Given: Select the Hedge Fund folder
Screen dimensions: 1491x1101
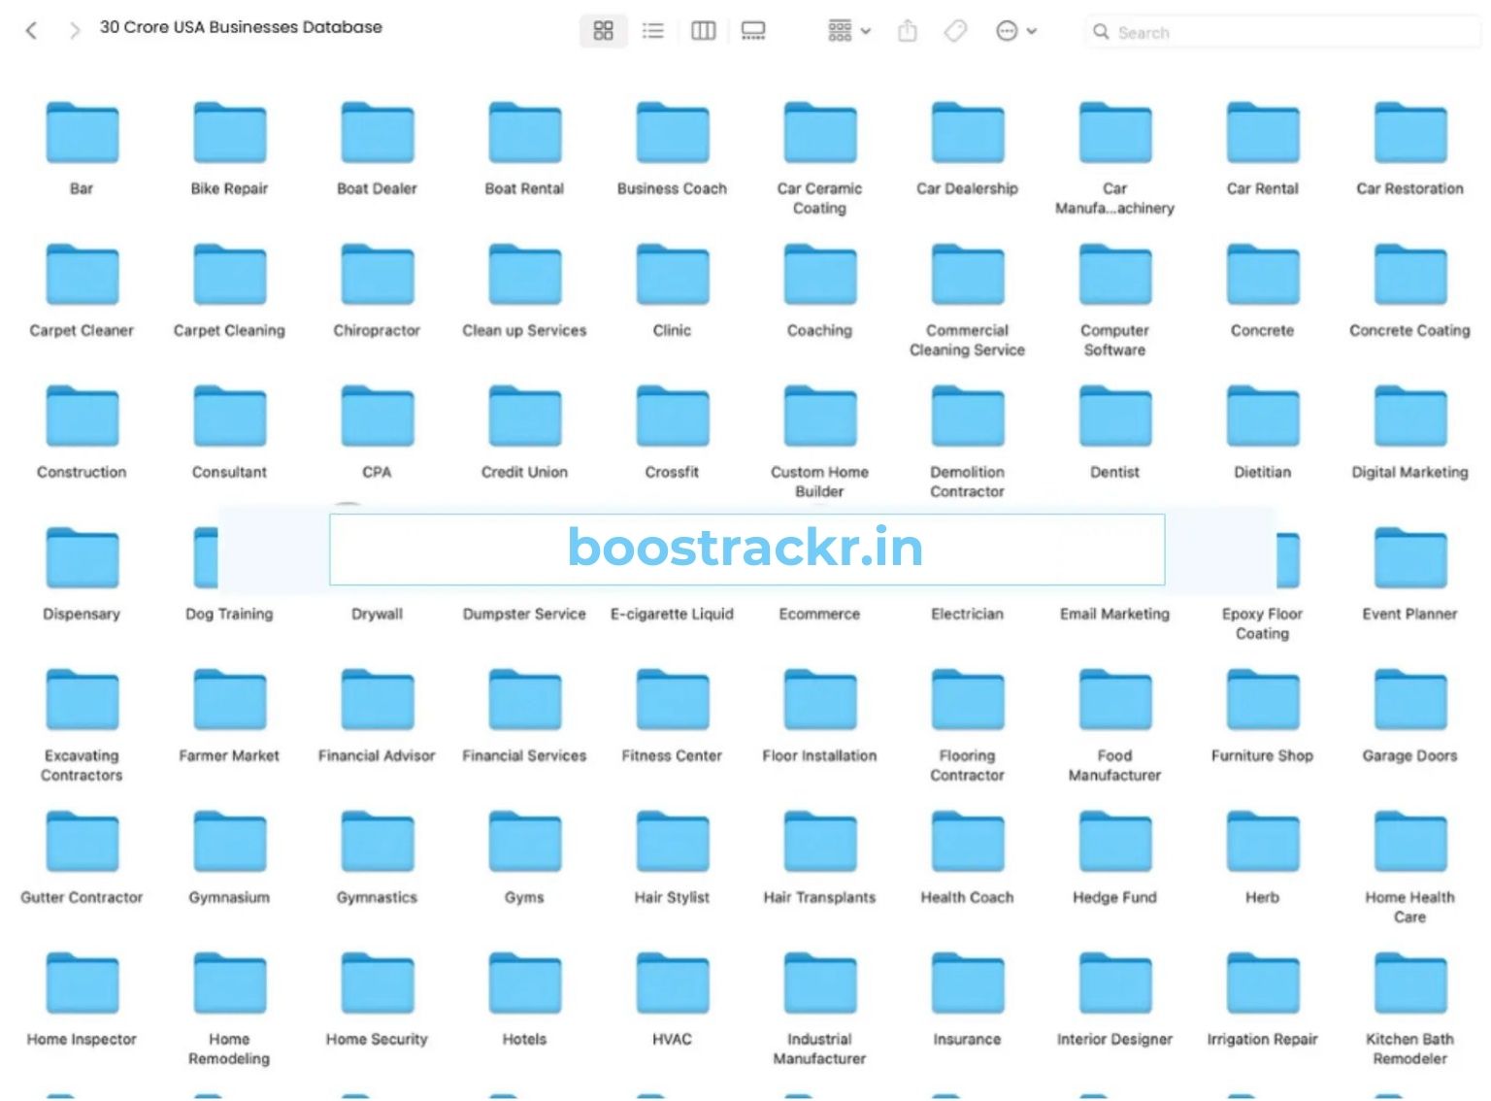Looking at the screenshot, I should [x=1114, y=843].
